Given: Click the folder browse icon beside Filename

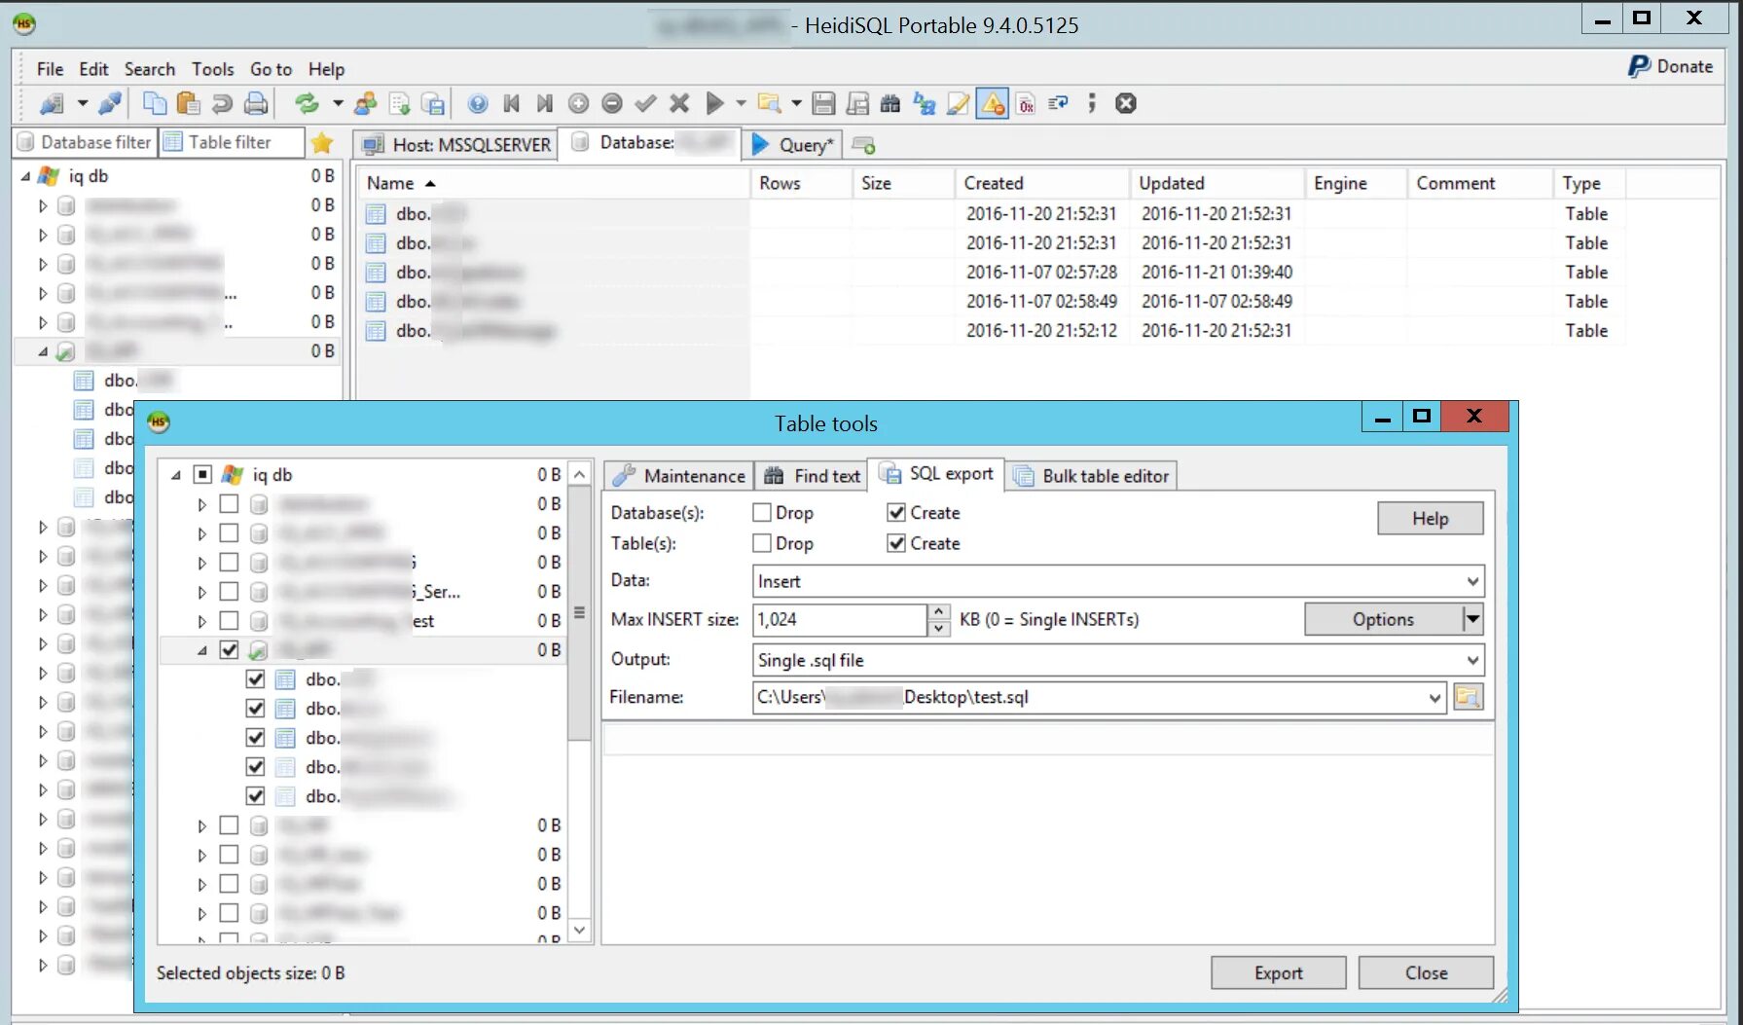Looking at the screenshot, I should pyautogui.click(x=1469, y=697).
